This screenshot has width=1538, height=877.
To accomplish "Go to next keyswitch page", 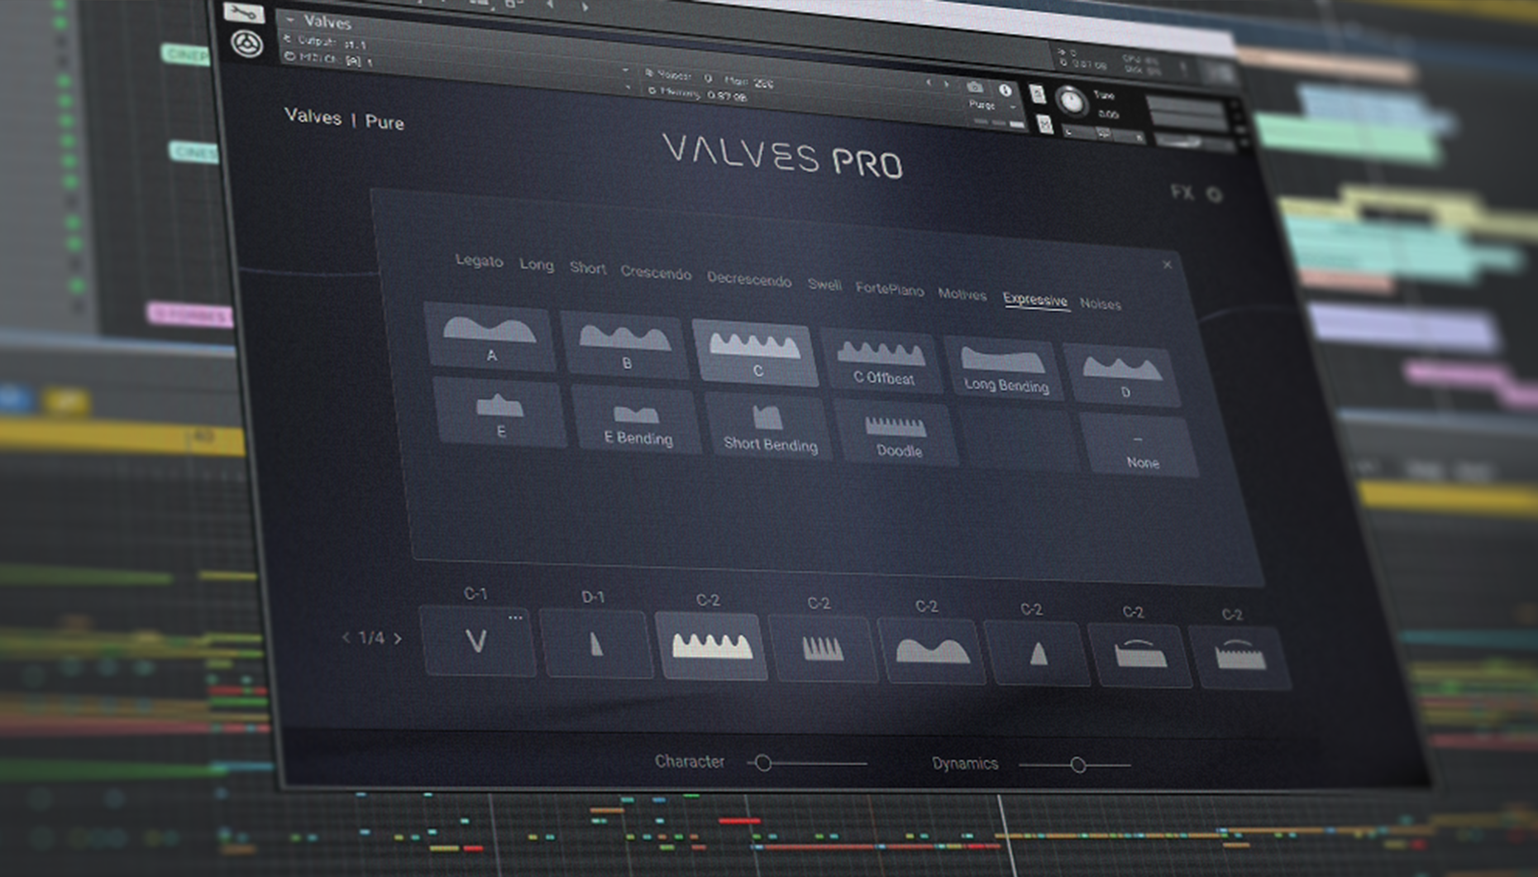I will point(398,638).
